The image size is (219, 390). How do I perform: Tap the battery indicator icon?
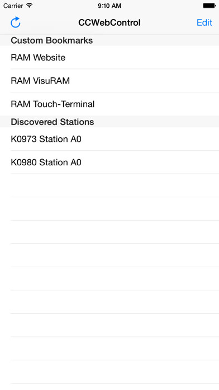point(210,6)
